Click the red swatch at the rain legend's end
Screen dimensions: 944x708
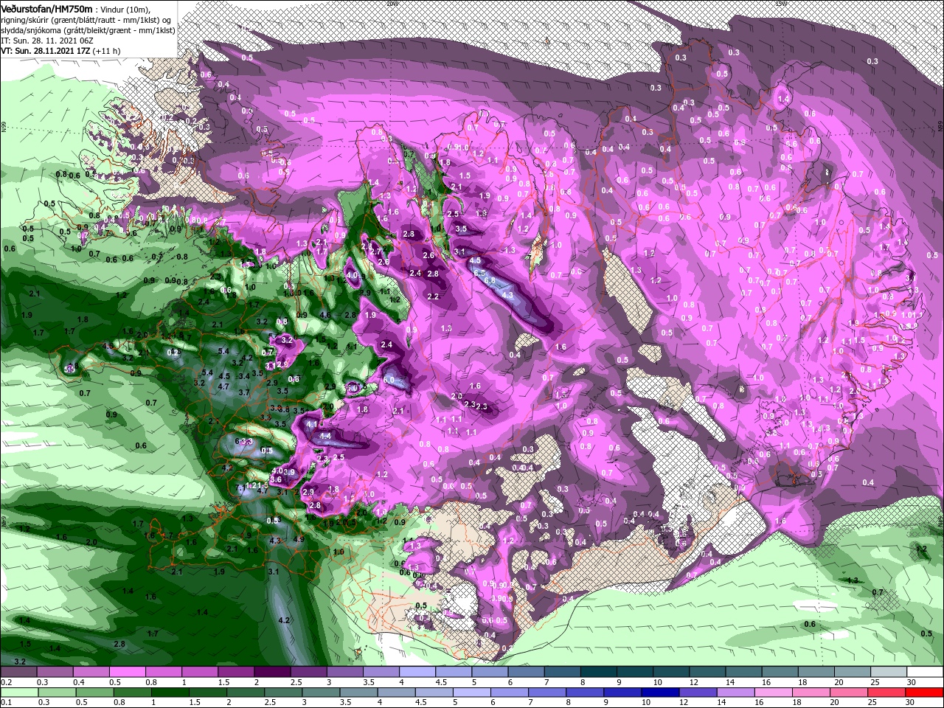(x=925, y=693)
